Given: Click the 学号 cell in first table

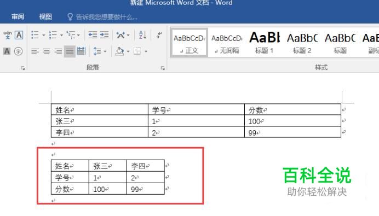Looking at the screenshot, I should (196, 109).
